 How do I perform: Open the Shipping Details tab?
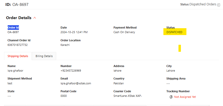tap(18, 56)
